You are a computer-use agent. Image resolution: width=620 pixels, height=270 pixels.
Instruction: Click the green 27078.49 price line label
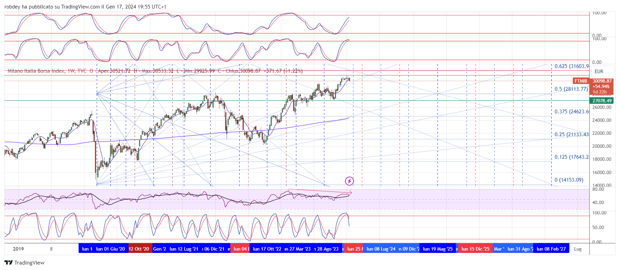click(602, 101)
